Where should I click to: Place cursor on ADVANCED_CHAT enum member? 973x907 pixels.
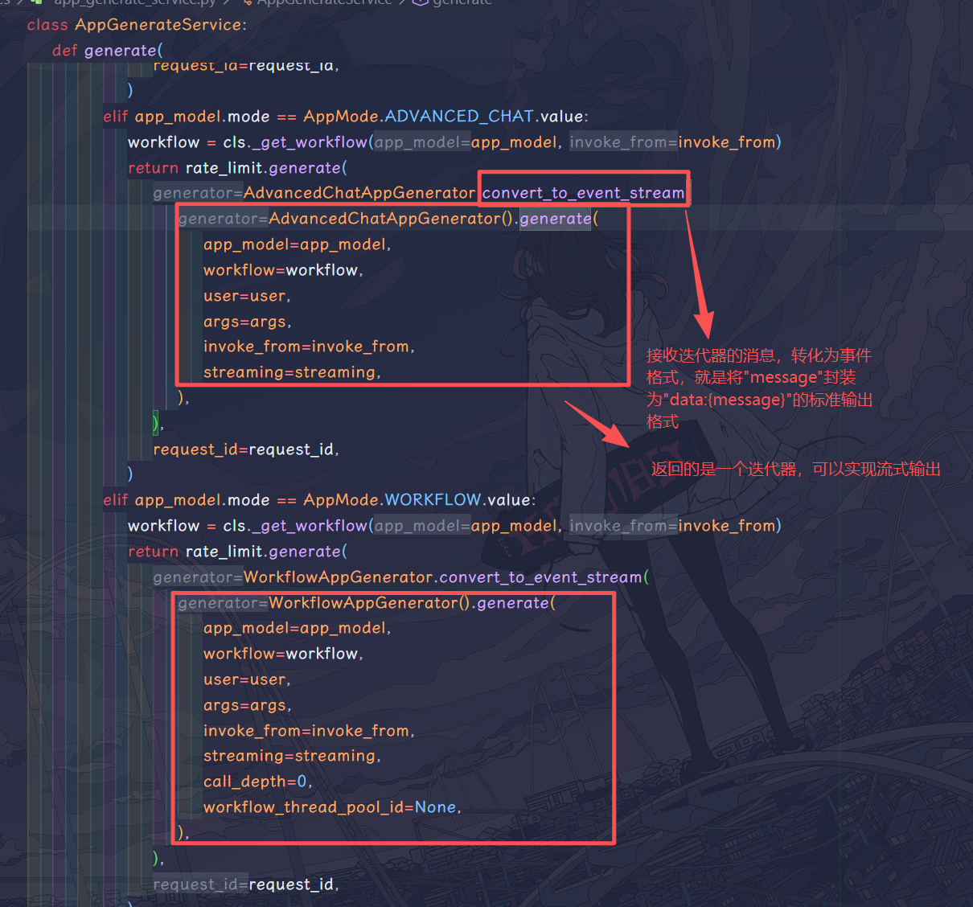click(459, 117)
